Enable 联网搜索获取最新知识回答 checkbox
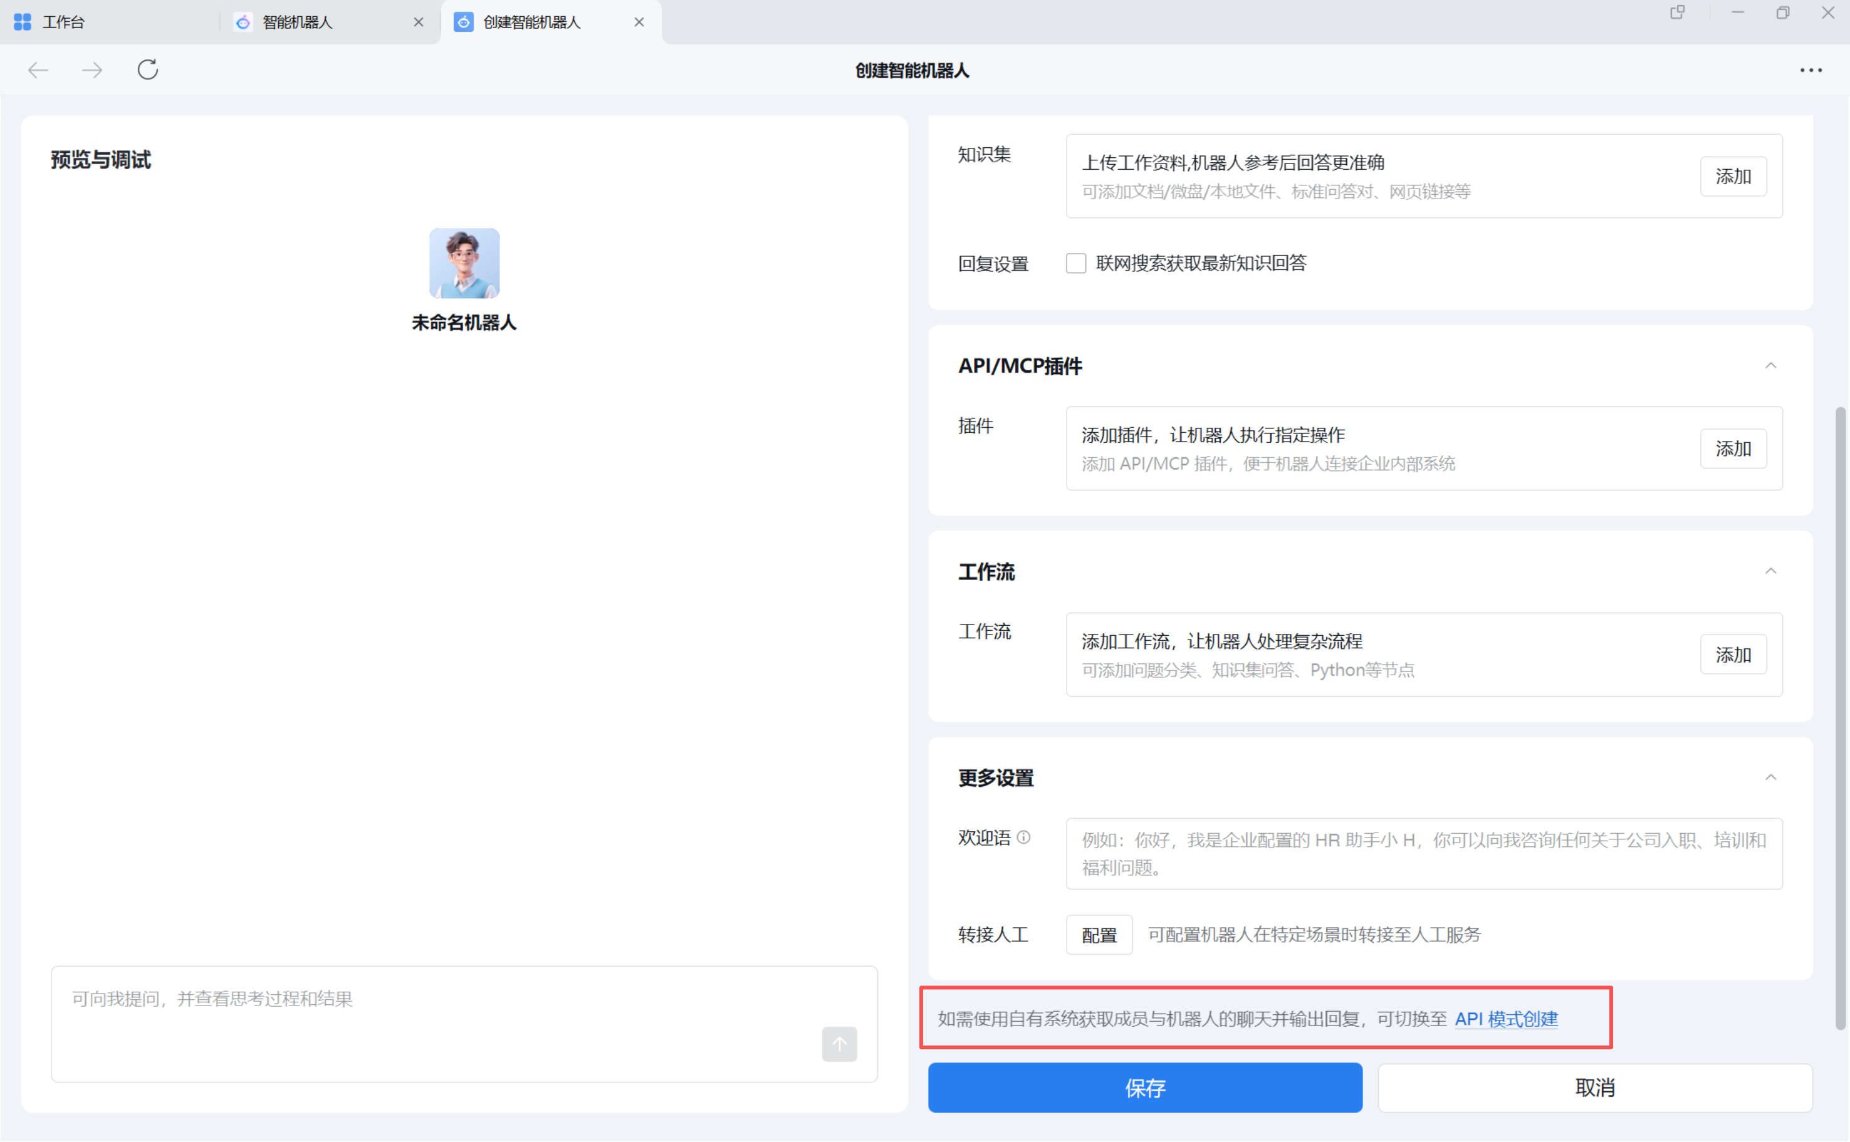 pyautogui.click(x=1075, y=264)
